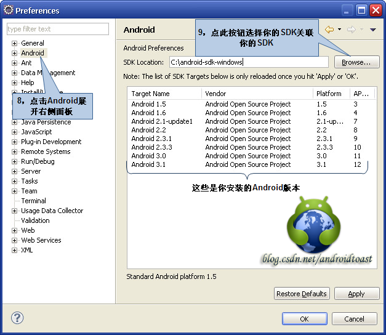Image resolution: width=386 pixels, height=335 pixels.
Task: Select the Android 2.3.3 target row
Action: point(251,147)
